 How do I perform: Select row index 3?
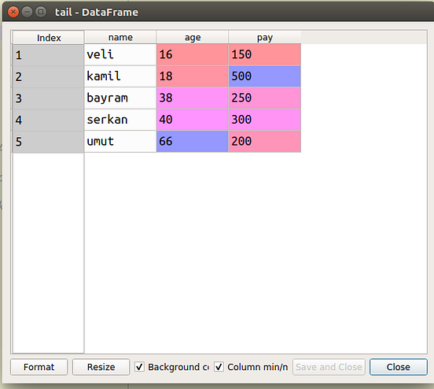click(48, 98)
